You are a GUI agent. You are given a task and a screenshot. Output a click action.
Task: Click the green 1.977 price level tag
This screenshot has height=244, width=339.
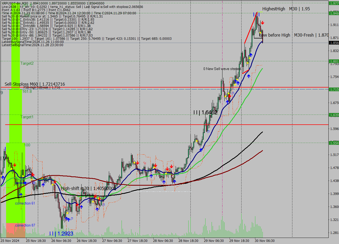point(334,3)
